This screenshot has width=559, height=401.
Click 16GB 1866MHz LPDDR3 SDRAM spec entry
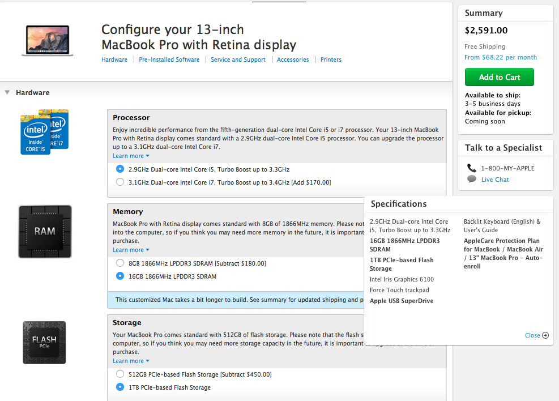tap(404, 245)
